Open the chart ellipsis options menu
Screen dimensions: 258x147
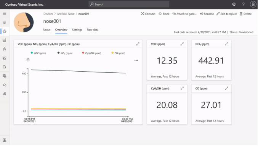coord(136,60)
